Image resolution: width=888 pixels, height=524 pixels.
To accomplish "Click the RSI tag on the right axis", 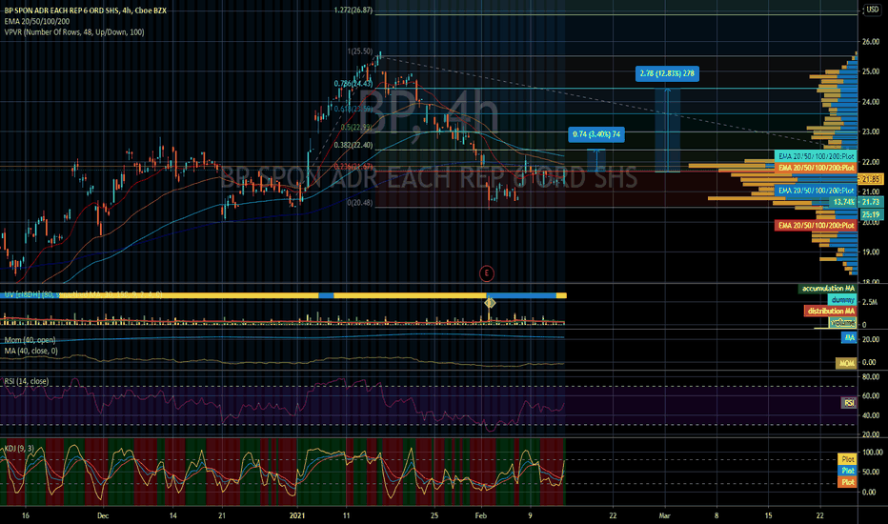I will tap(849, 403).
